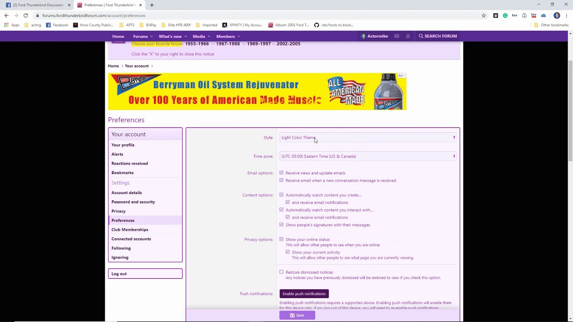Open a new browser tab
573x322 pixels.
(152, 5)
